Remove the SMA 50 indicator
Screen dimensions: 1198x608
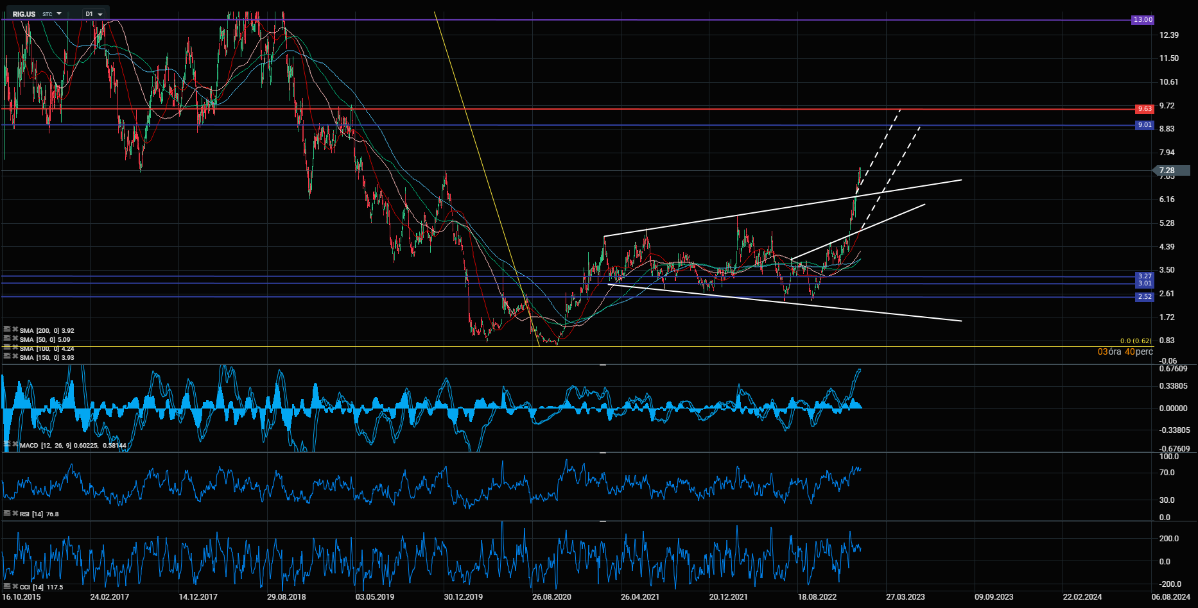pos(15,339)
